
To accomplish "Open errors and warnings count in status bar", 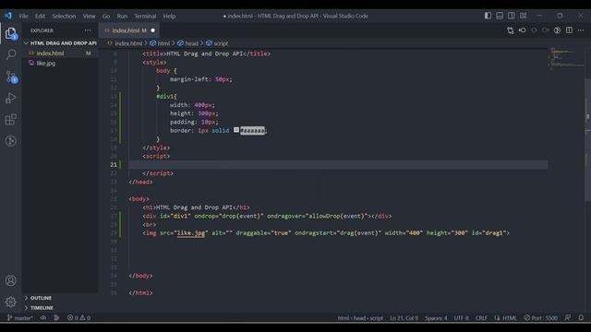I will [x=78, y=318].
